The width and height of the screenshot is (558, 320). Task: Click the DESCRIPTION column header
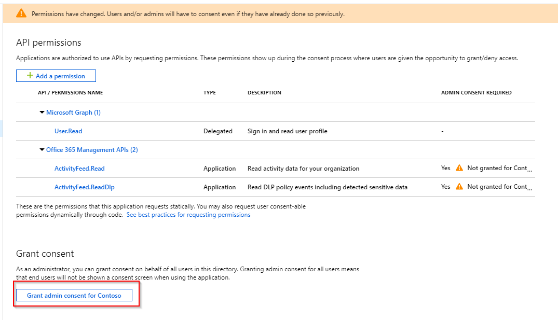coord(264,92)
